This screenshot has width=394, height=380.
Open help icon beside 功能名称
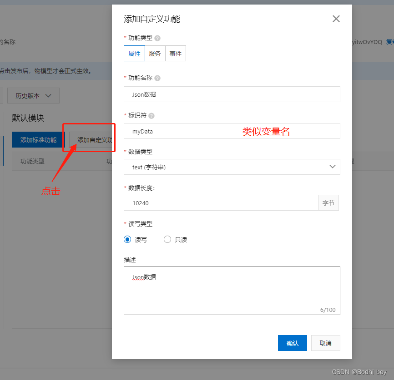click(x=157, y=78)
